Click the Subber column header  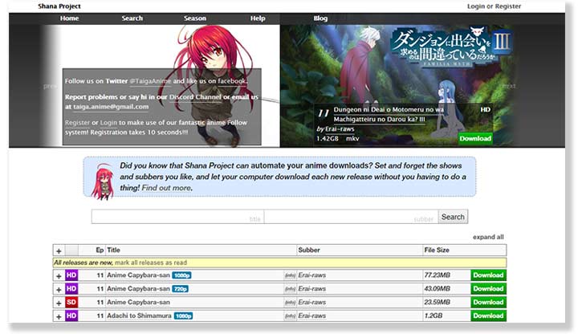[309, 250]
